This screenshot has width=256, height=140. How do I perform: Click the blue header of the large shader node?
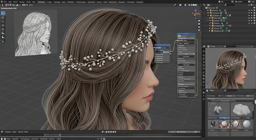tap(186, 34)
